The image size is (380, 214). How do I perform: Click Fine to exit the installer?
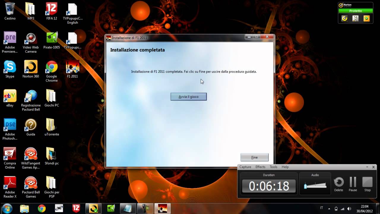coord(254,157)
